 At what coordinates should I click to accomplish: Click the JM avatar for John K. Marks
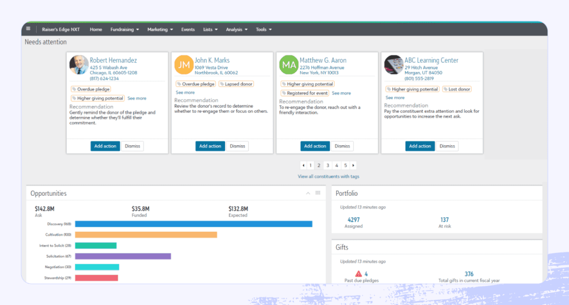tap(183, 64)
